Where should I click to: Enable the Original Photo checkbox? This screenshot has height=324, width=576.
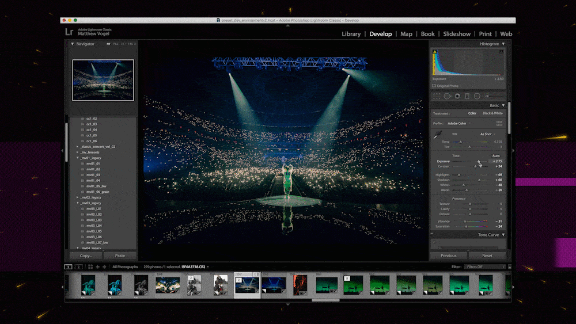434,86
